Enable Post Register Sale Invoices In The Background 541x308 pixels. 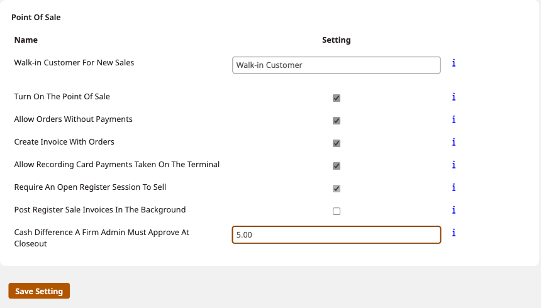(x=337, y=211)
